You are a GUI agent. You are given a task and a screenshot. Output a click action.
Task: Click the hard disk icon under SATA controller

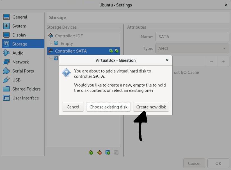click(56, 58)
